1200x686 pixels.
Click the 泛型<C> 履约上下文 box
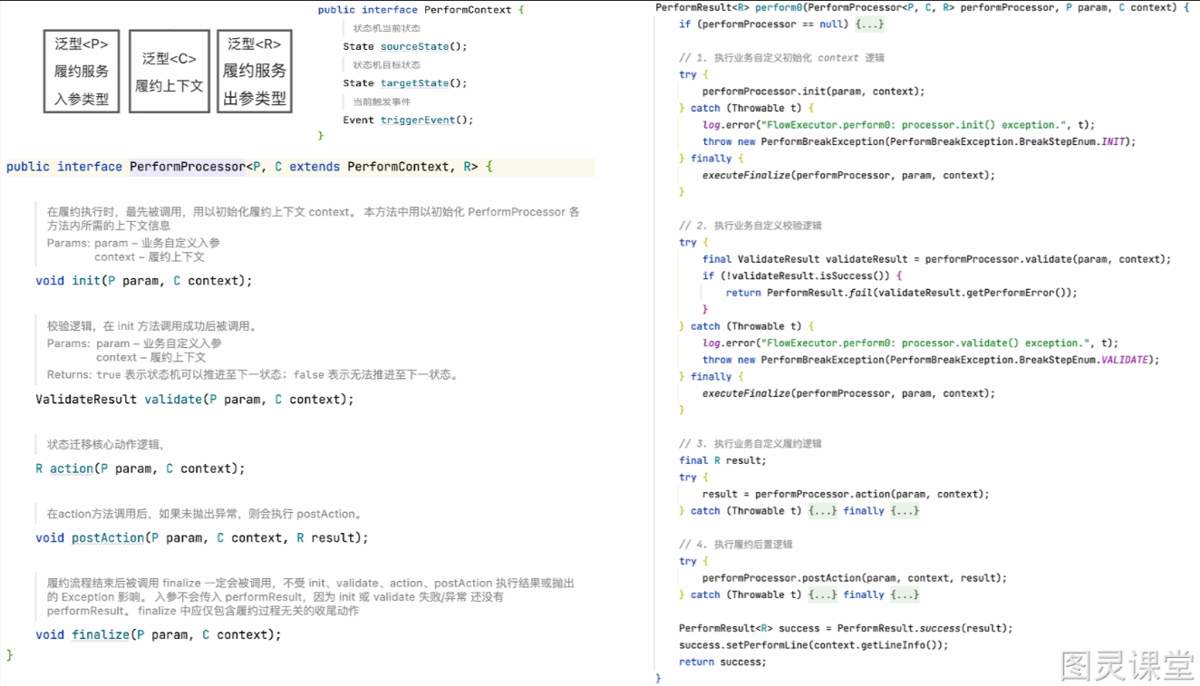click(169, 71)
